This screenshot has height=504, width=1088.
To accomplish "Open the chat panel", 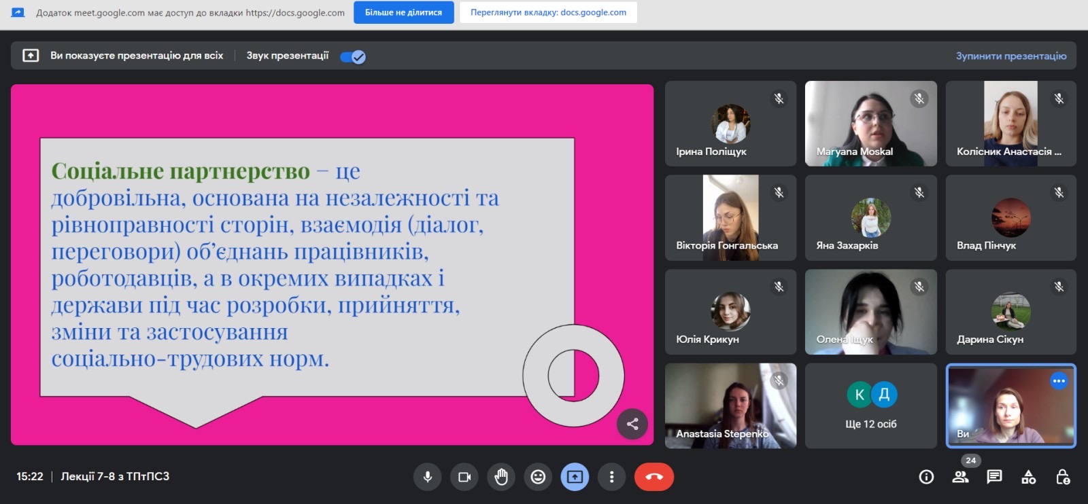I will [994, 477].
